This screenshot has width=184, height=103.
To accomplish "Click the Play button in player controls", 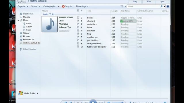I will (x=93, y=102).
